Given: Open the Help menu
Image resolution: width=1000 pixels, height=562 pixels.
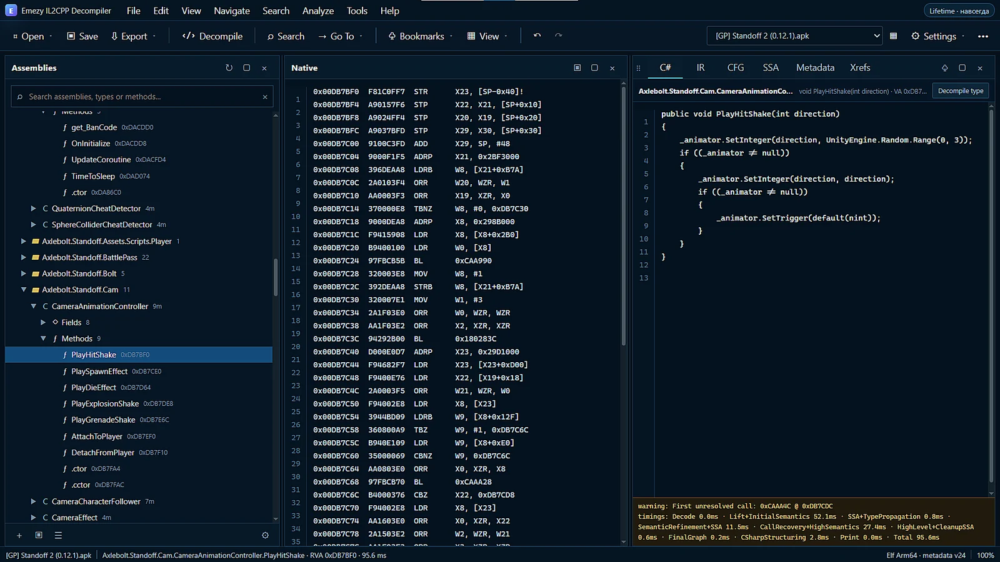Looking at the screenshot, I should (x=389, y=11).
